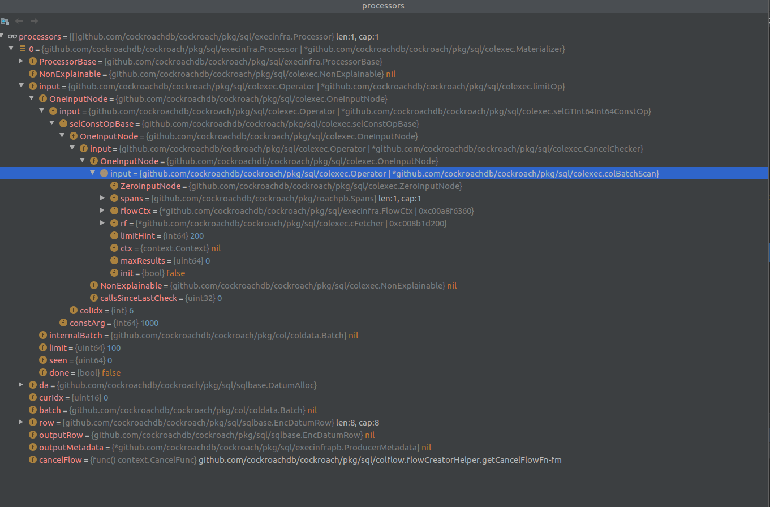Screen dimensions: 770x507
Task: Collapse the processors root node
Action: [x=1, y=36]
